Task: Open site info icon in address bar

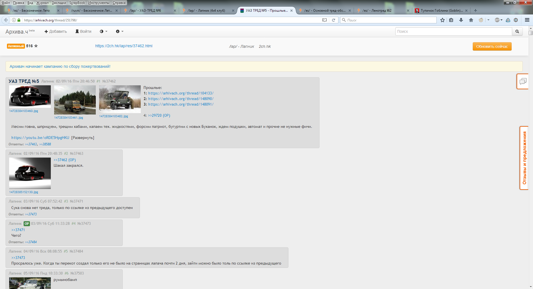Action: click(14, 20)
